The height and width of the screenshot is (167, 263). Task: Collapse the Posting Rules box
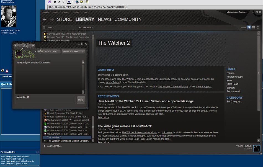(38, 152)
